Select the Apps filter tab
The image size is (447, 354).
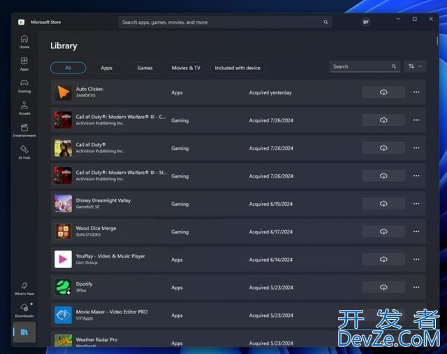(x=106, y=68)
